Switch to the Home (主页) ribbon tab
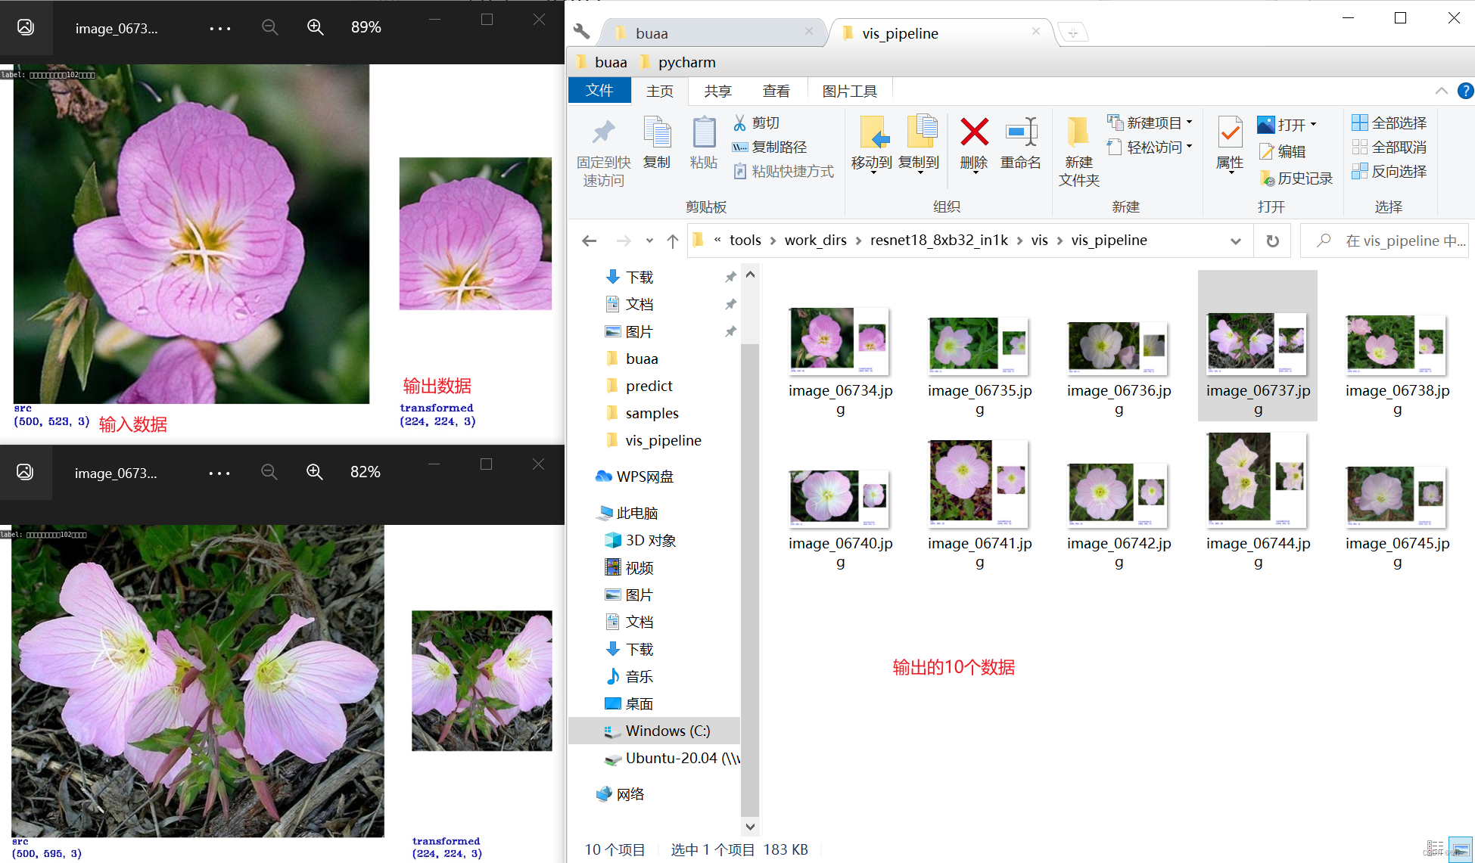1475x863 pixels. coord(660,91)
